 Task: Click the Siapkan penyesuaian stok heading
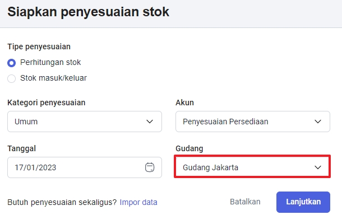pos(89,12)
